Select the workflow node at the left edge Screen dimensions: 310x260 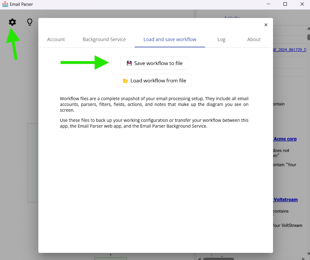click(32, 162)
